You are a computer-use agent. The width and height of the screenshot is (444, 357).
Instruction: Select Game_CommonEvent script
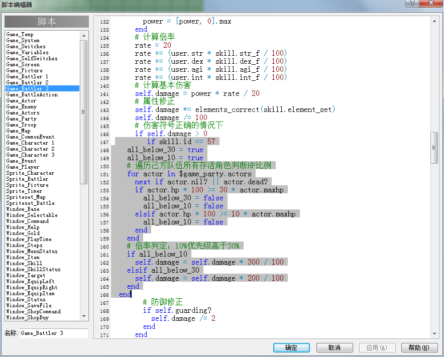(43, 137)
